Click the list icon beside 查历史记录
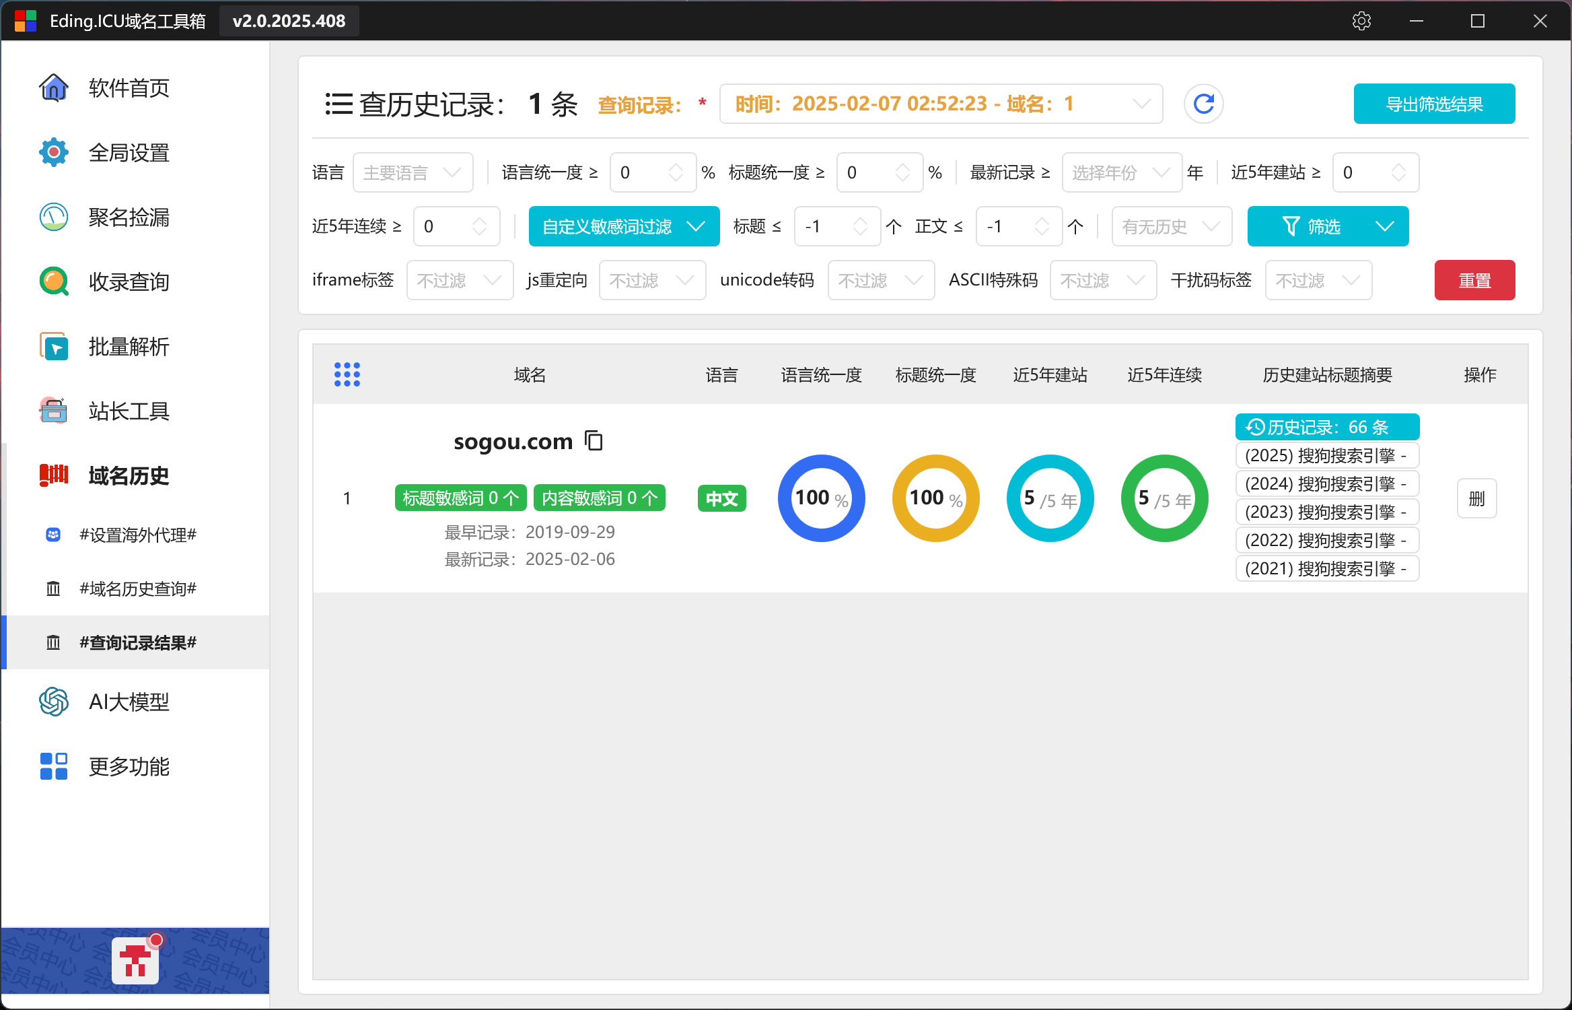Screen dimensions: 1572x1010 pos(338,104)
